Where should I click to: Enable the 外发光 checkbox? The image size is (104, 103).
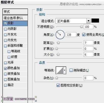(x=5, y=35)
